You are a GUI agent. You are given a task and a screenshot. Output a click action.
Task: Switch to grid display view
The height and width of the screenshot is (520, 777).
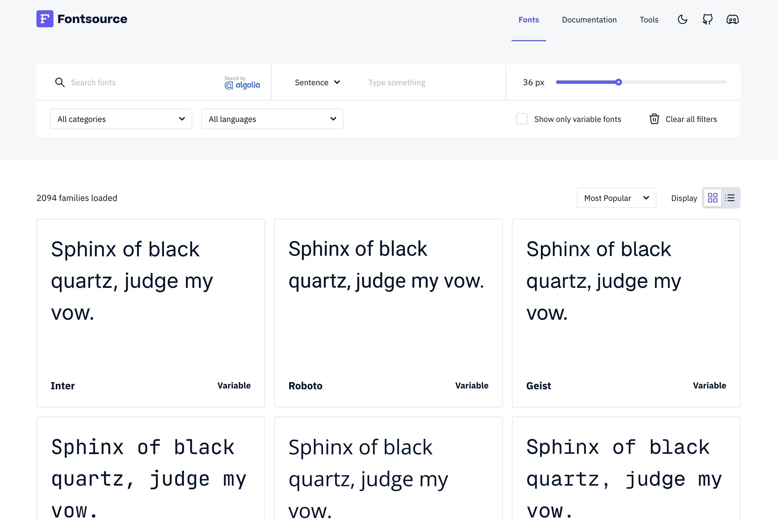713,198
